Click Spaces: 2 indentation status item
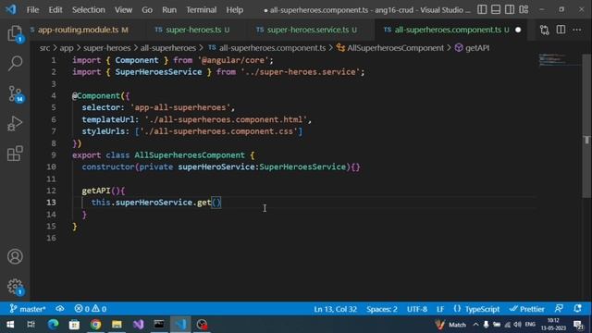The width and height of the screenshot is (592, 333). 382,309
